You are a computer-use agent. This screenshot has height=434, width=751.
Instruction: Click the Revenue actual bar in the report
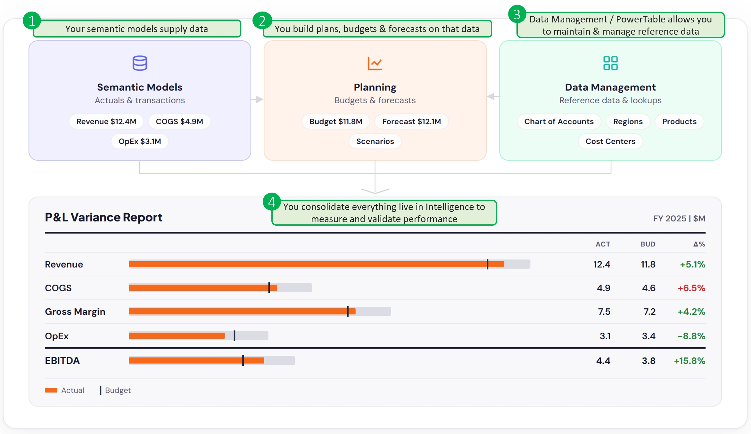317,264
